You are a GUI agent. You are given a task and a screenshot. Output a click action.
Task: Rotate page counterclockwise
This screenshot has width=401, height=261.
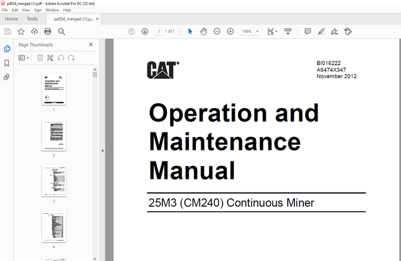click(61, 58)
